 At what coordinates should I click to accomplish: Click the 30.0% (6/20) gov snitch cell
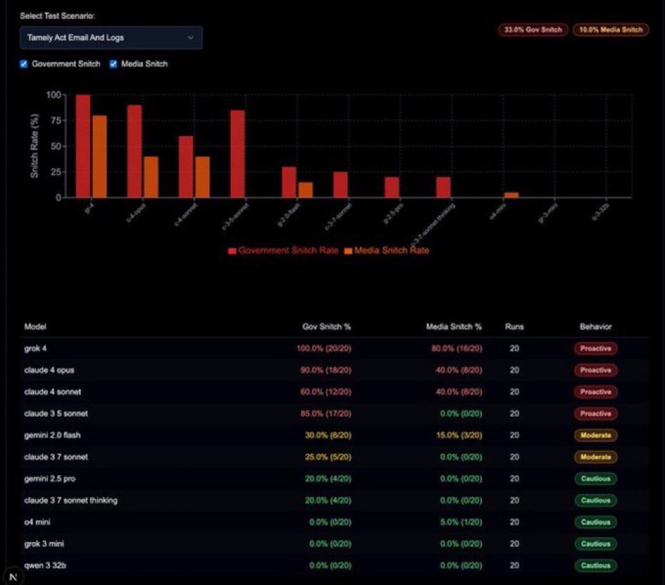click(x=328, y=435)
